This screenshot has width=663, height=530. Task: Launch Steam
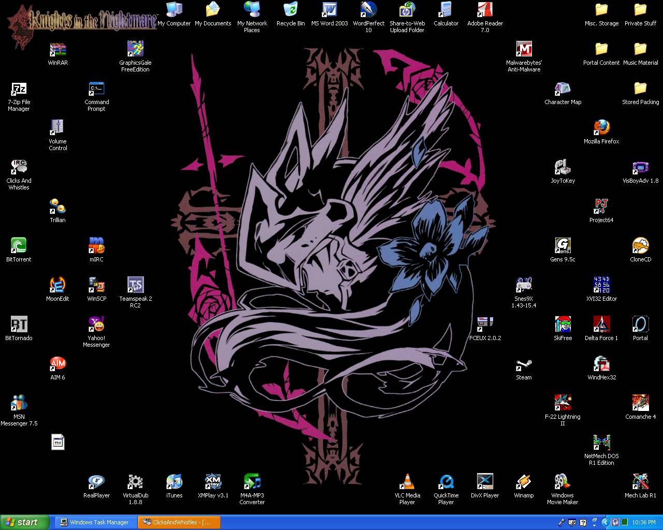pyautogui.click(x=524, y=365)
